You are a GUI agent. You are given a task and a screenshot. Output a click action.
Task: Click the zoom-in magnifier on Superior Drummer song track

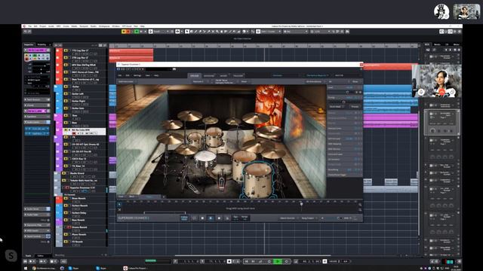360,205
